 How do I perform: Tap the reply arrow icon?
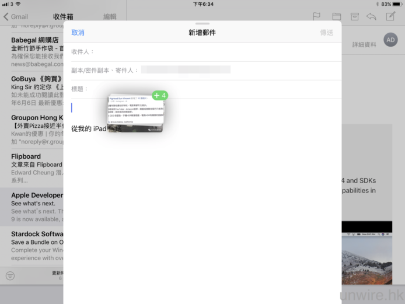coord(372,16)
